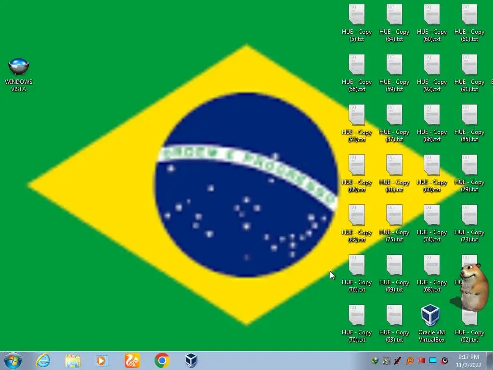This screenshot has height=370, width=493.
Task: Select file HUE - Copy (60).txt
Action: pyautogui.click(x=432, y=23)
